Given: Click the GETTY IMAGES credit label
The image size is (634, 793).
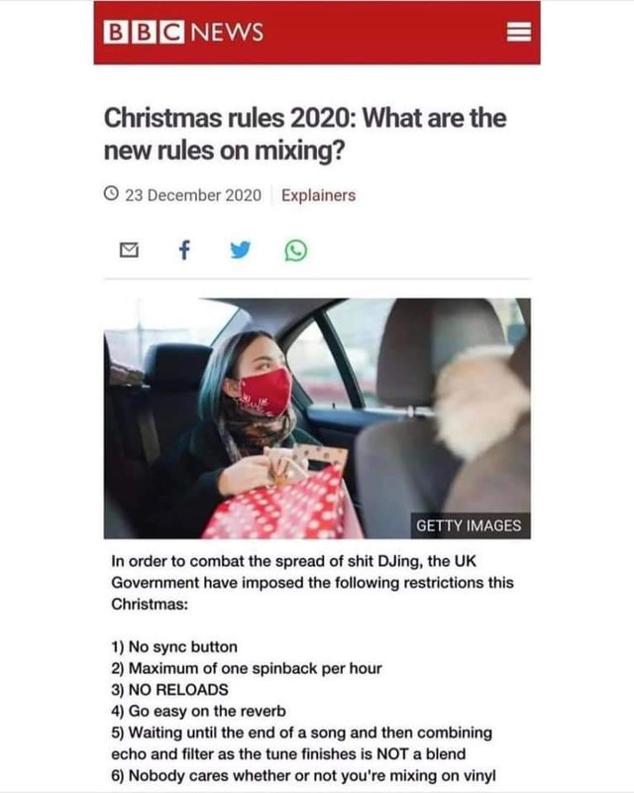Looking at the screenshot, I should coord(469,525).
